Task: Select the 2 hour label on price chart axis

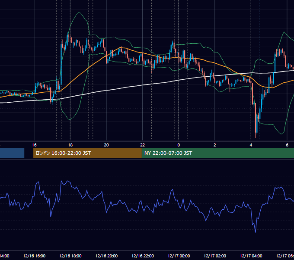Action: coord(215,145)
